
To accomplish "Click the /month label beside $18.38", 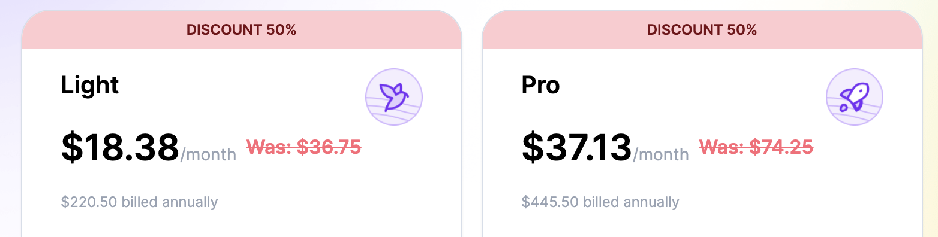I will [x=208, y=154].
